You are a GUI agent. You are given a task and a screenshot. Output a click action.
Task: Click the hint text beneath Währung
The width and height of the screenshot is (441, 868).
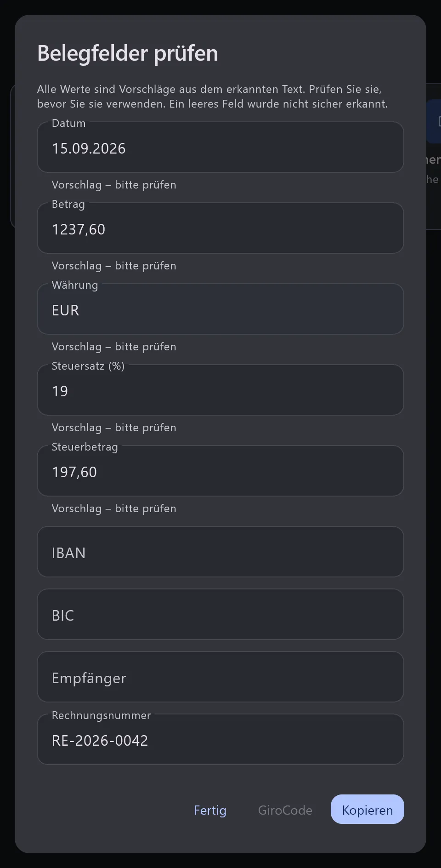[x=114, y=347]
